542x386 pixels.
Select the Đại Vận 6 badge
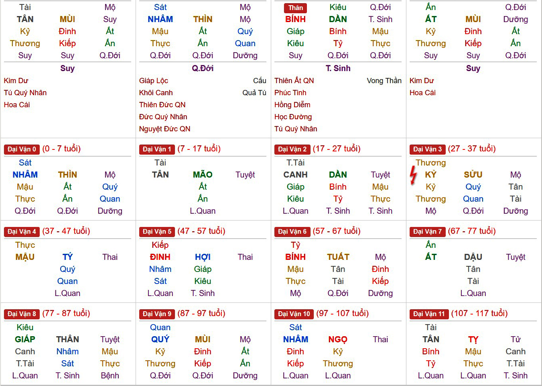[292, 232]
